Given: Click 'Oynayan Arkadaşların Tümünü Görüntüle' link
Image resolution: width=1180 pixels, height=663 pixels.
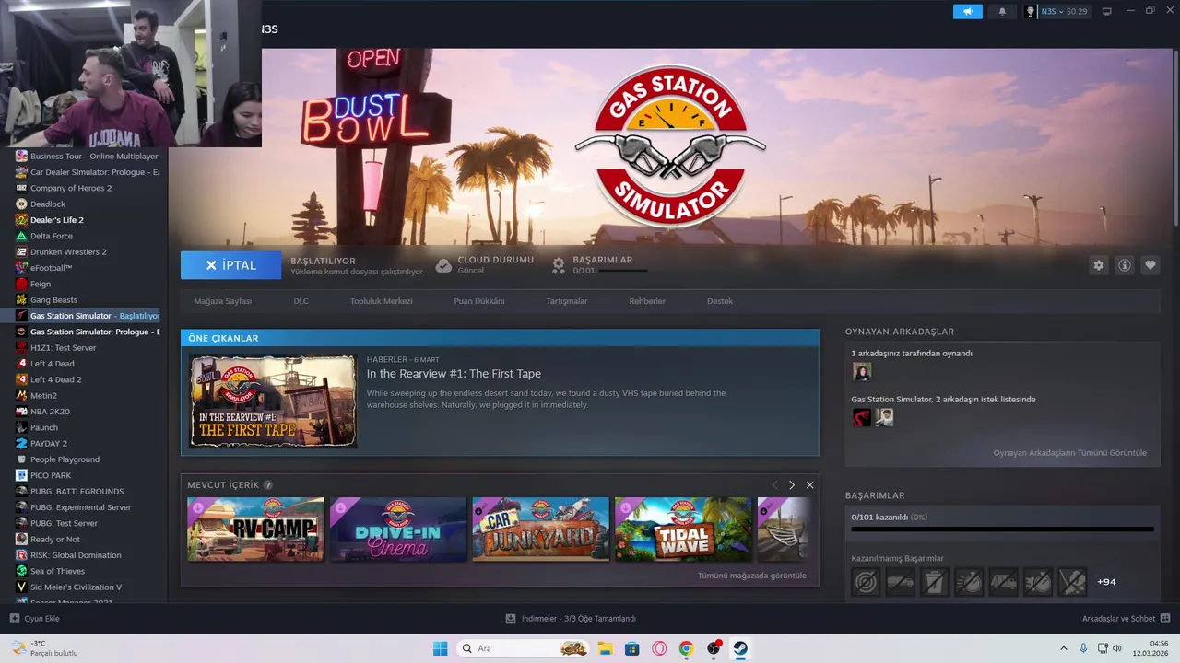Looking at the screenshot, I should click(1070, 453).
